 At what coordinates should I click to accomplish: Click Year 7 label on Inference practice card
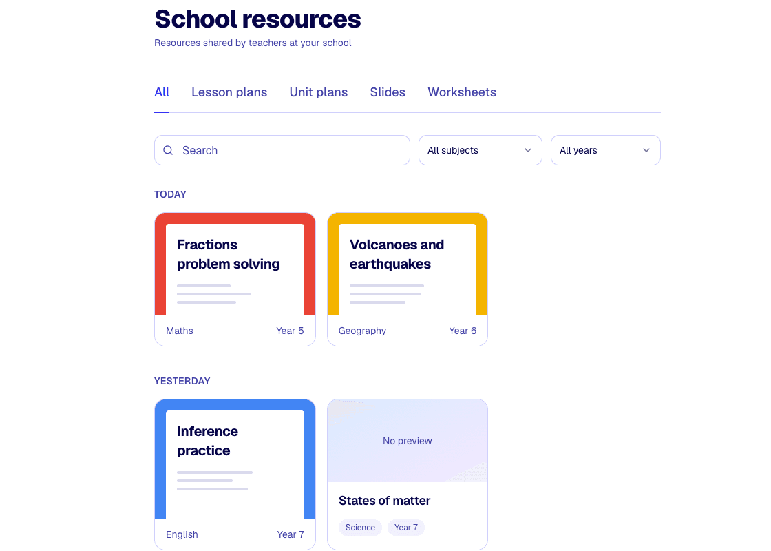coord(290,534)
